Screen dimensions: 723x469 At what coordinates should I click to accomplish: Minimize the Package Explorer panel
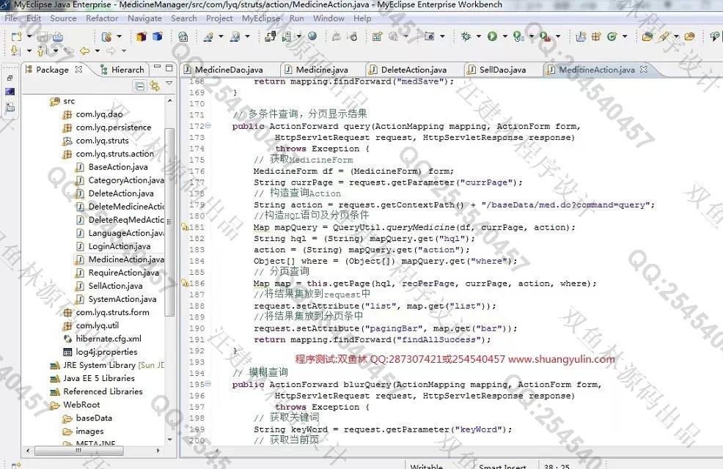click(157, 67)
